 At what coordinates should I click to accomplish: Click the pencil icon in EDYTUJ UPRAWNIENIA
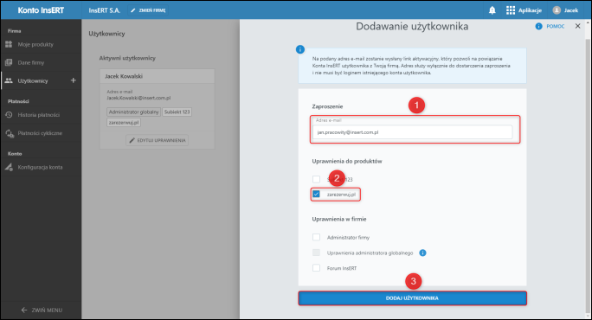coord(132,140)
